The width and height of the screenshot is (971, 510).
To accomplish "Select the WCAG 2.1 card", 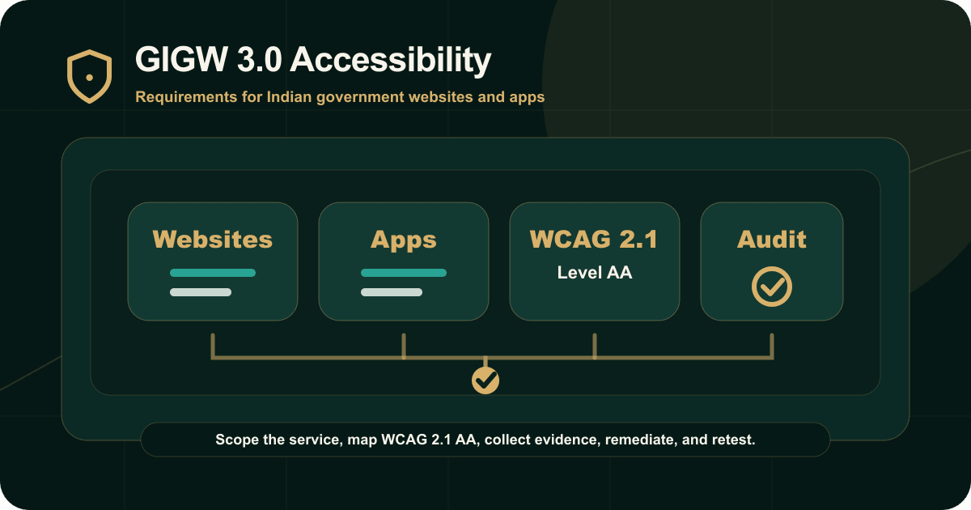I will click(x=595, y=261).
